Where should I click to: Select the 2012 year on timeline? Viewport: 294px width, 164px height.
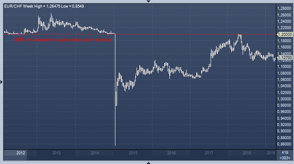pos(21,153)
